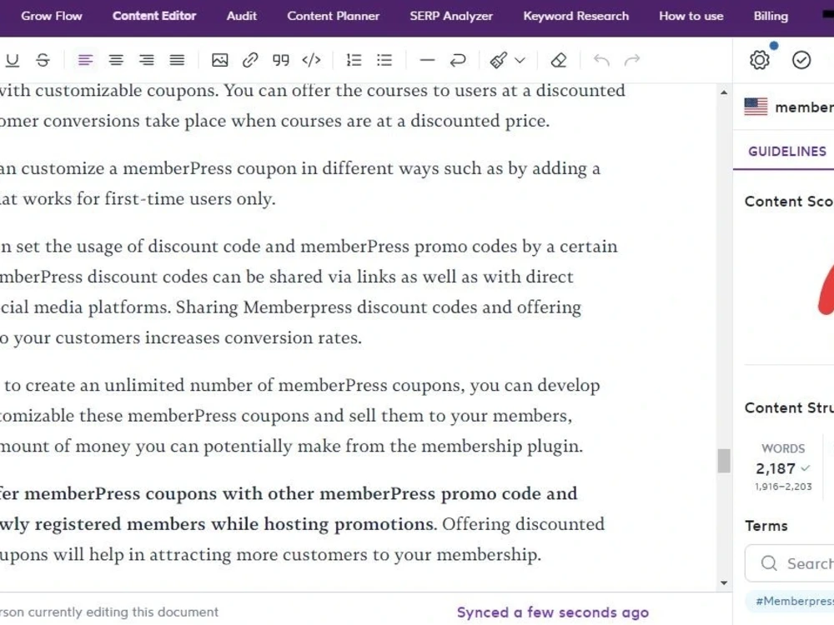This screenshot has width=834, height=625.
Task: Create a numbered list
Action: (354, 60)
